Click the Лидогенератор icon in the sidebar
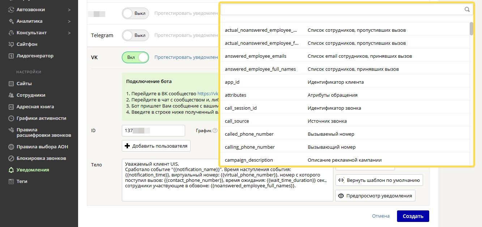 pos(11,56)
